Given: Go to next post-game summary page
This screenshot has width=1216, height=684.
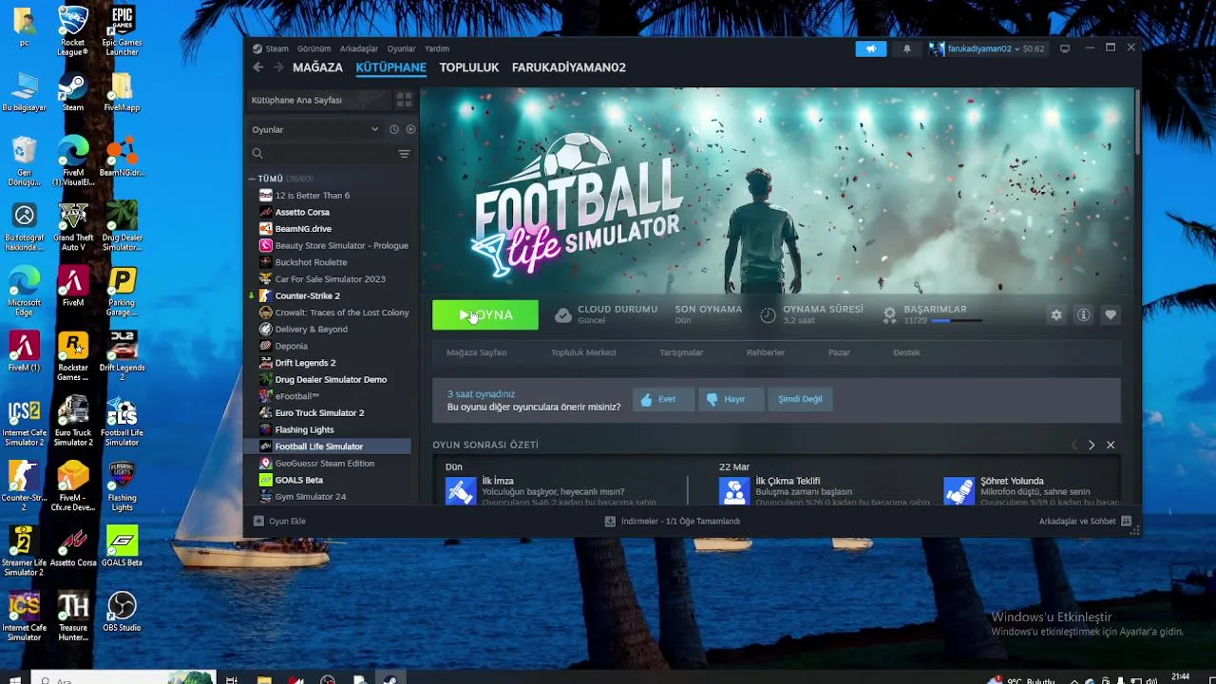Looking at the screenshot, I should click(1092, 445).
